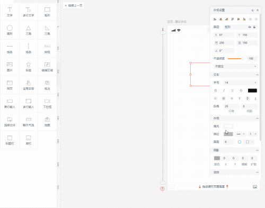The height and width of the screenshot is (208, 265).
Task: Select the 地图 map component
Action: coord(47,122)
